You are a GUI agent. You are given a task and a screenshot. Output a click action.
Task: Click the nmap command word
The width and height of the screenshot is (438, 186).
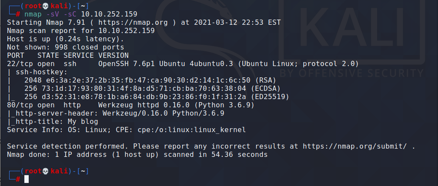[33, 14]
